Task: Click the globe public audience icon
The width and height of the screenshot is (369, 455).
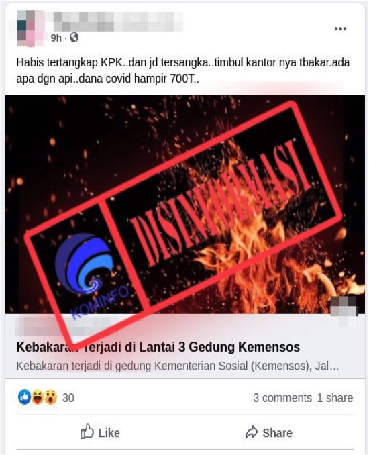Action: [x=74, y=38]
